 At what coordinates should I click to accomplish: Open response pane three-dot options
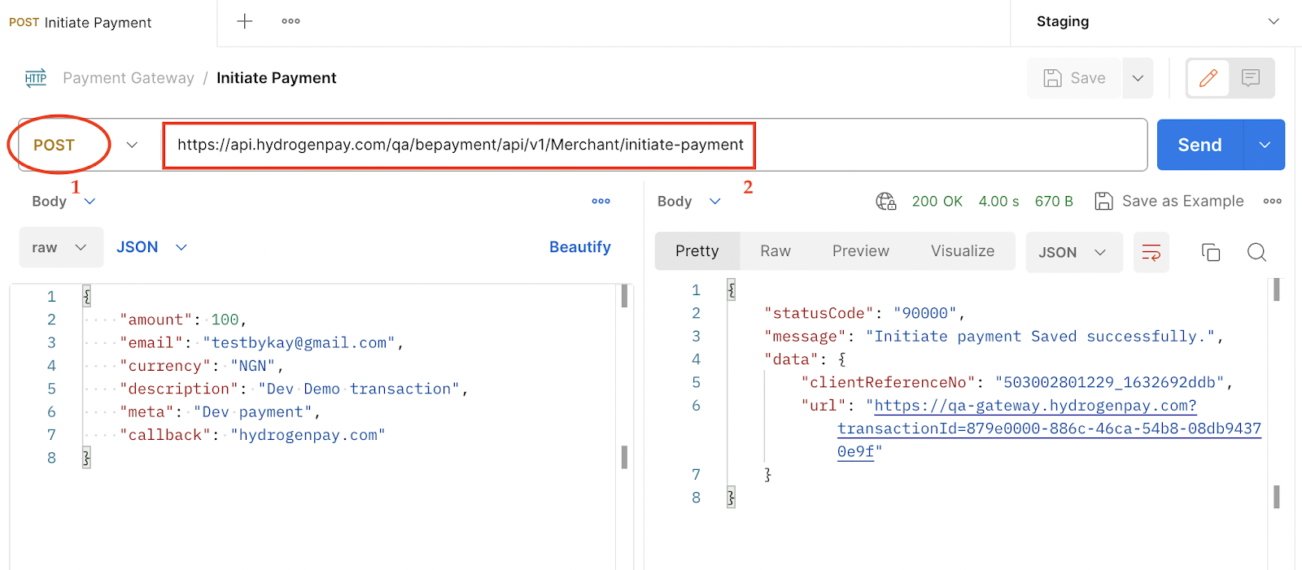click(1273, 201)
